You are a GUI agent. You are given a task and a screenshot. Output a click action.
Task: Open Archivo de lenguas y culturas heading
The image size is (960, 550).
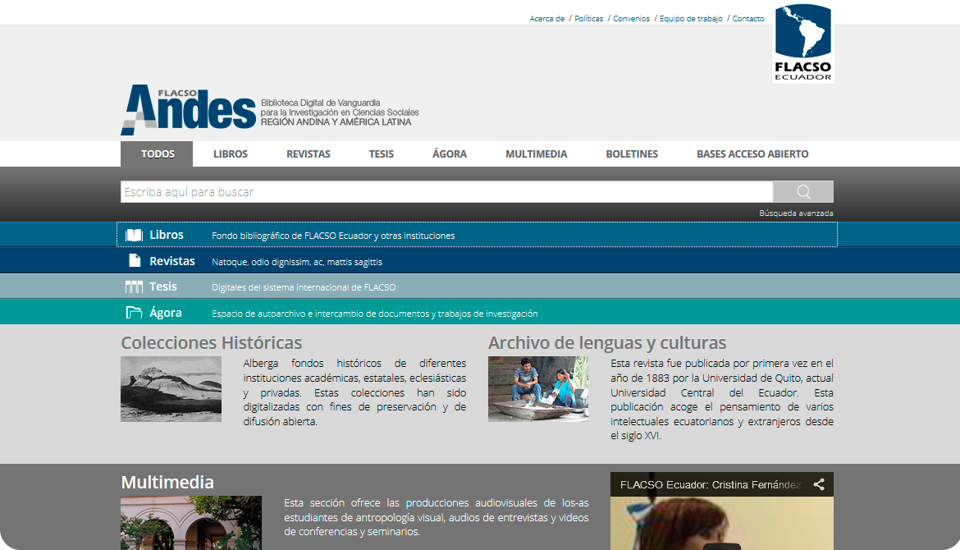pyautogui.click(x=606, y=342)
